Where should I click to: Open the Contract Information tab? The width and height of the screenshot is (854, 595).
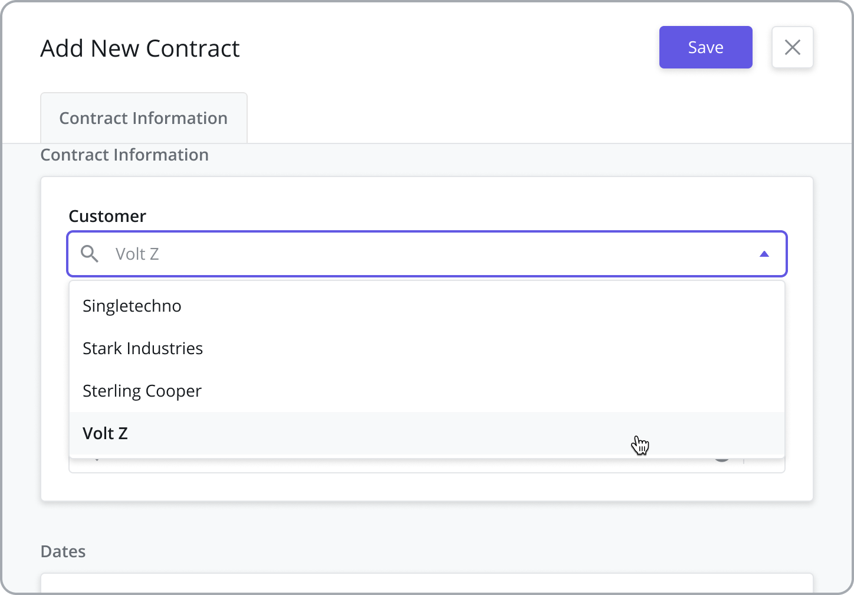[x=144, y=118]
